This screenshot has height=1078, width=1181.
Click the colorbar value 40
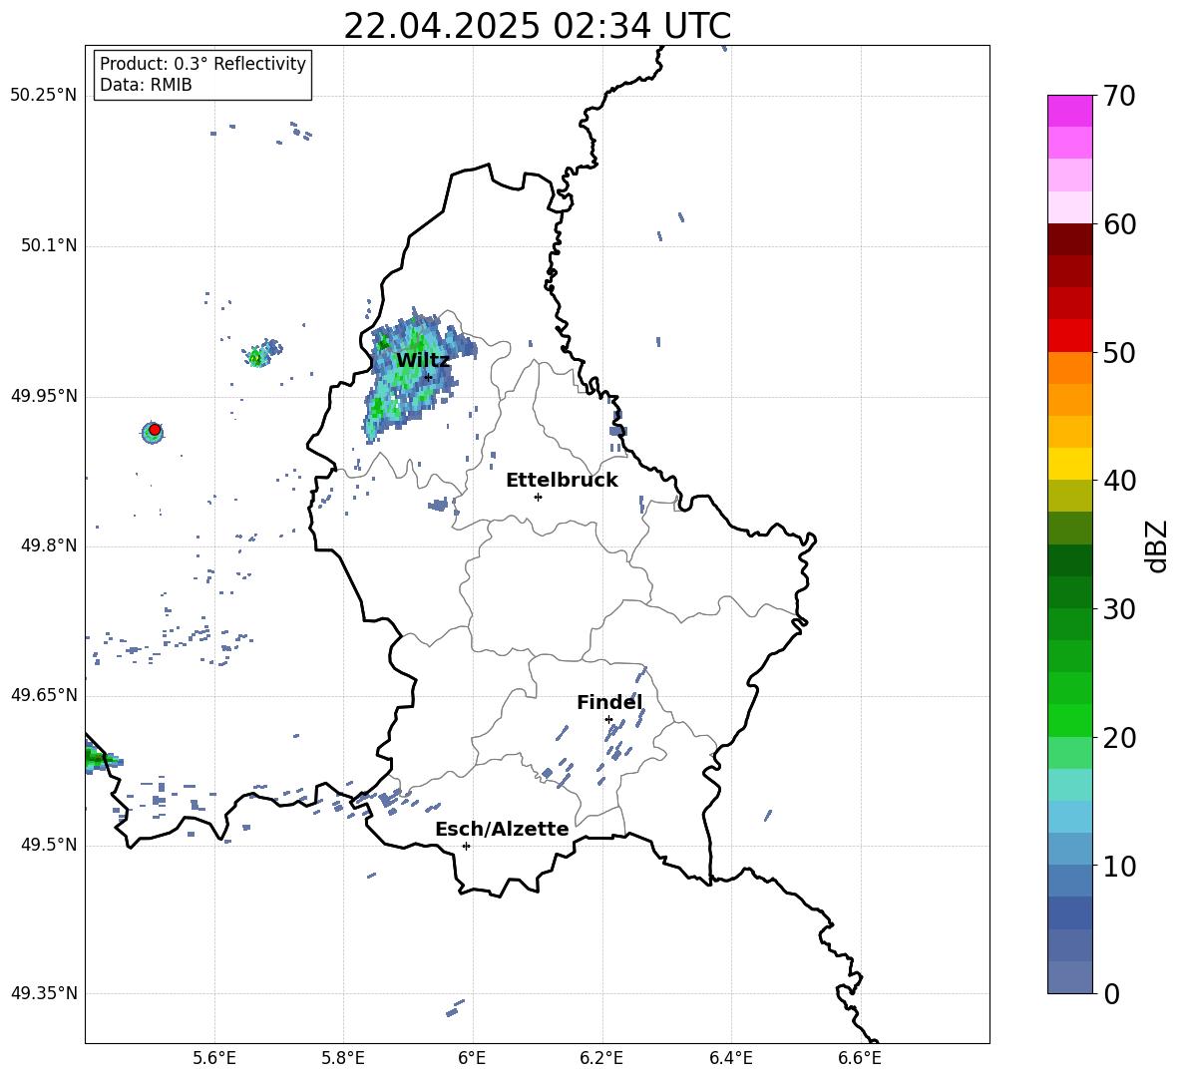(1119, 481)
